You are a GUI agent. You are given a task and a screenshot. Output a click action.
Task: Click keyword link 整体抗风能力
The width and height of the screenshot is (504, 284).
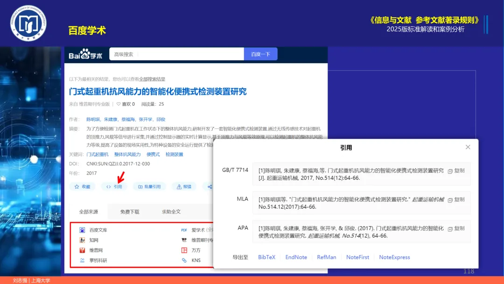pos(127,155)
